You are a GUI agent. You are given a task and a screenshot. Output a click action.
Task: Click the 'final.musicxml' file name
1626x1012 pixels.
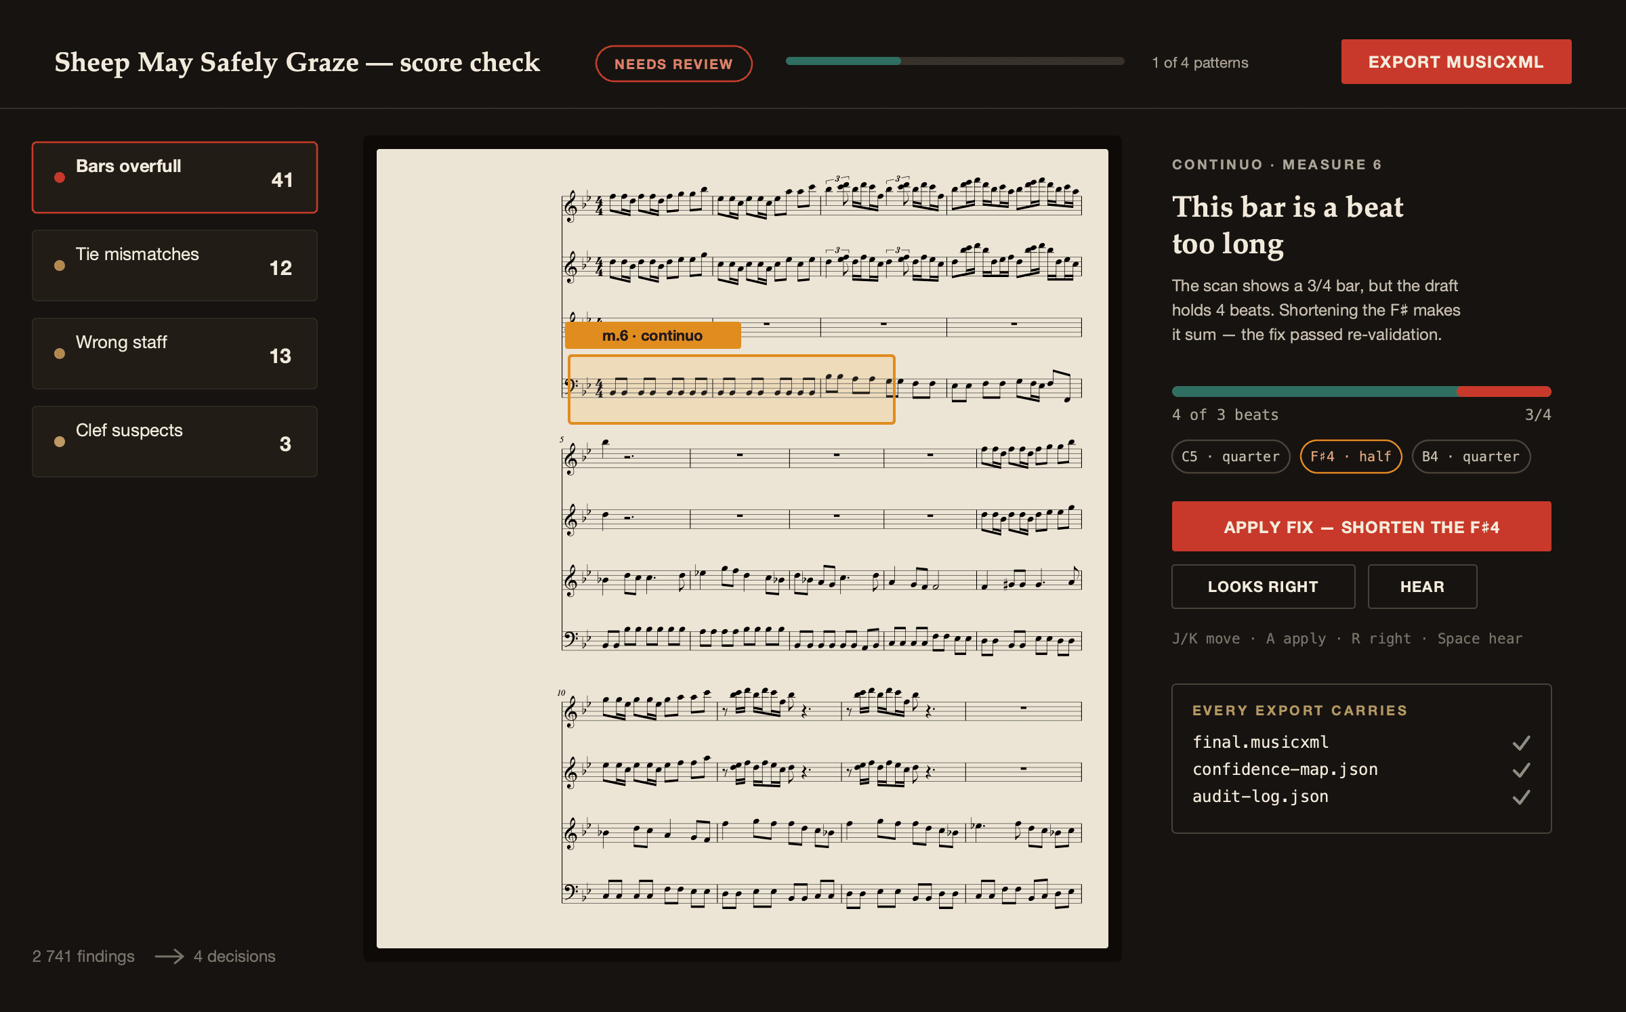click(x=1260, y=742)
